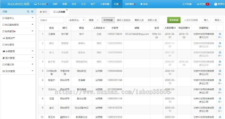225x119 pixels.
Task: Click the email 1812316628@qq.com
Action: pyautogui.click(x=137, y=34)
